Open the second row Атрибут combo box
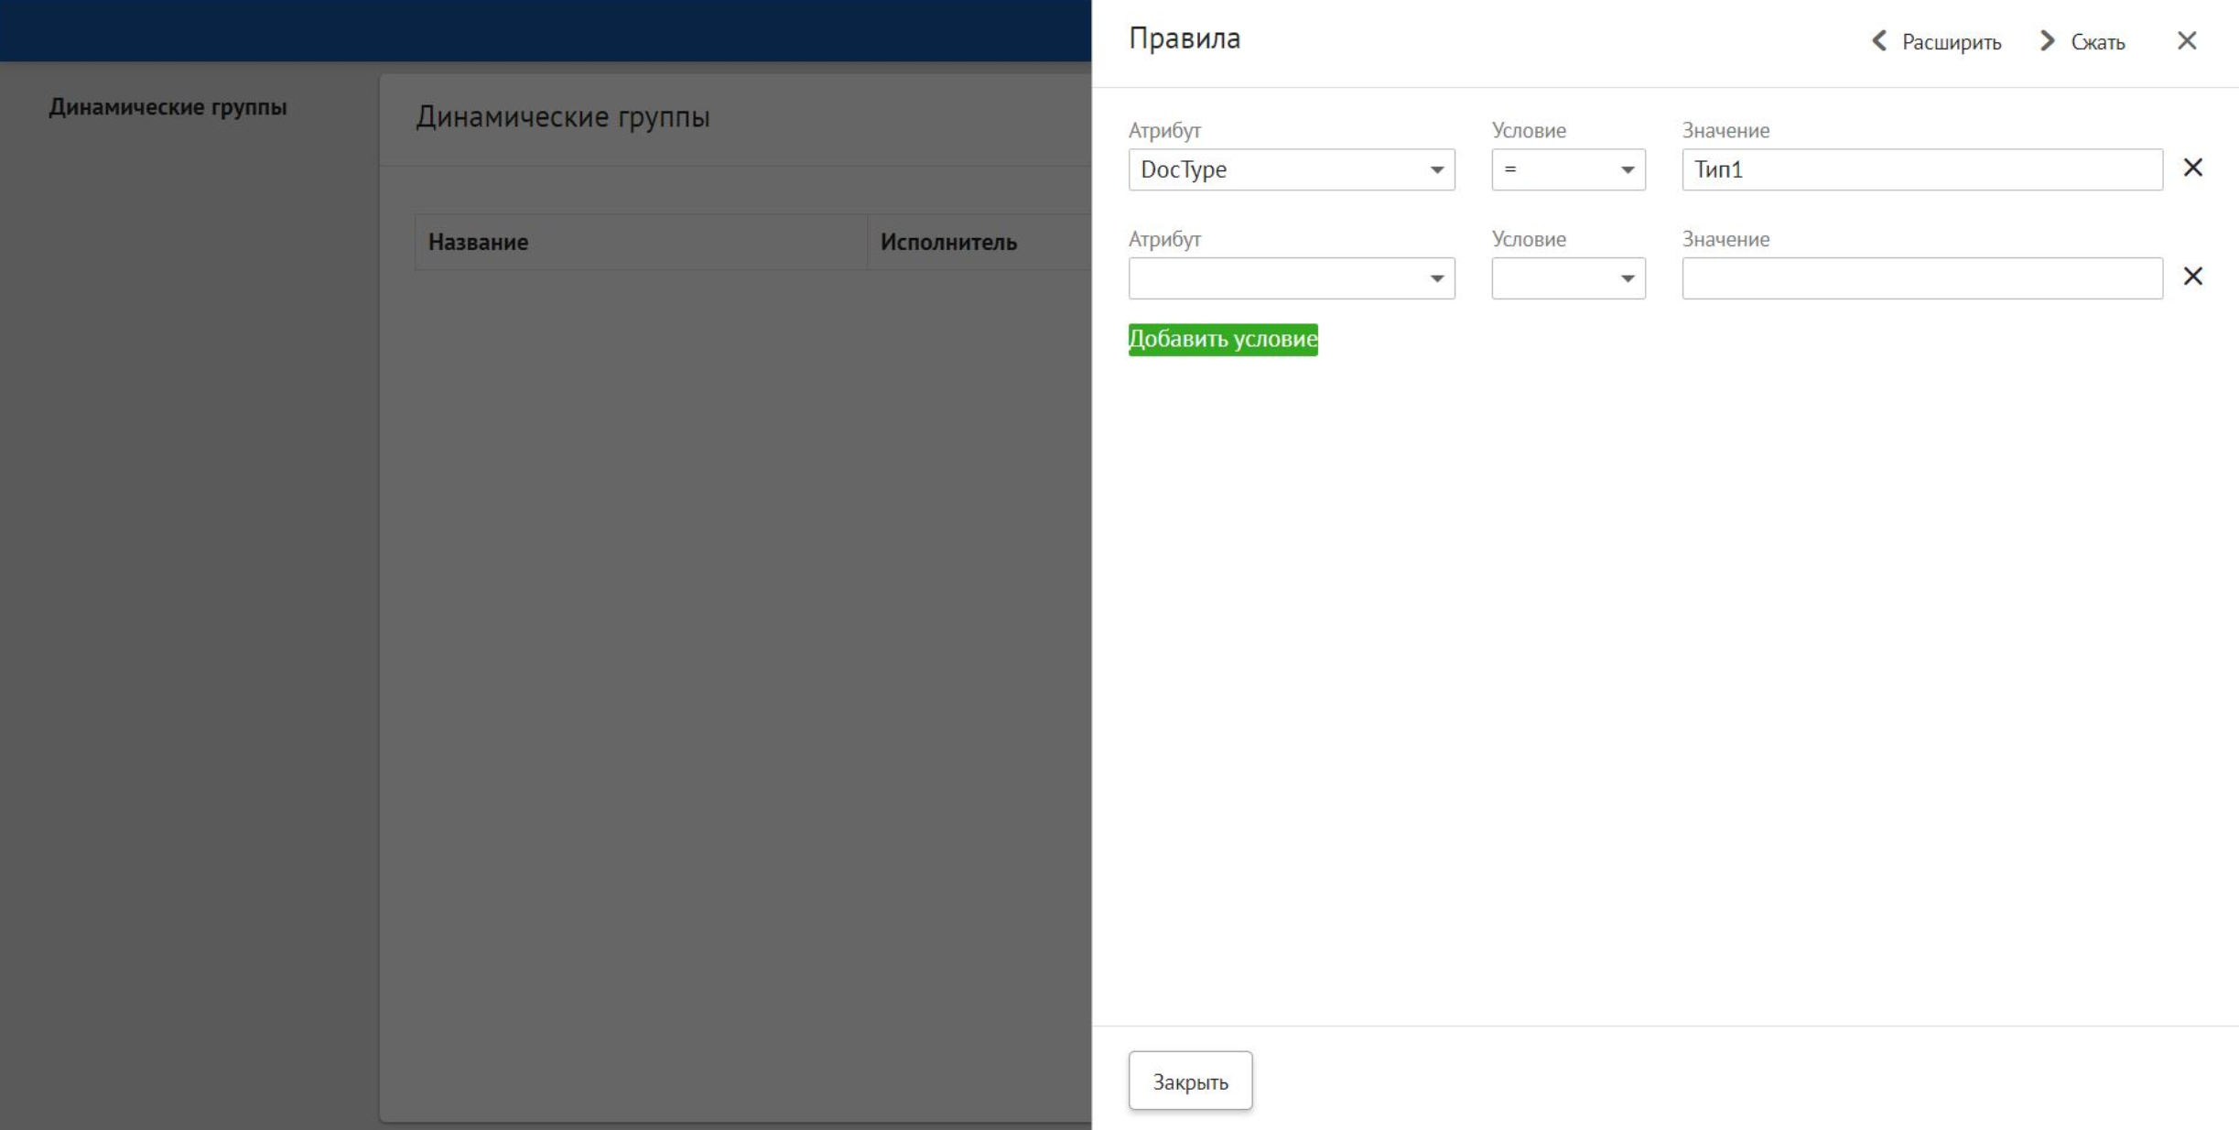2239x1130 pixels. point(1291,278)
